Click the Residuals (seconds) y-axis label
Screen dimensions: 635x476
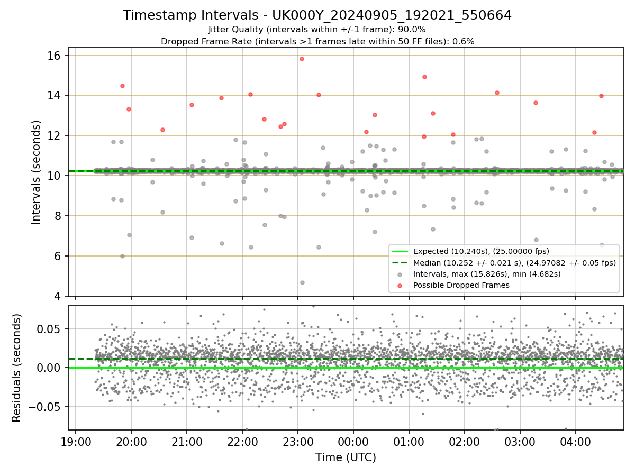[x=17, y=368]
